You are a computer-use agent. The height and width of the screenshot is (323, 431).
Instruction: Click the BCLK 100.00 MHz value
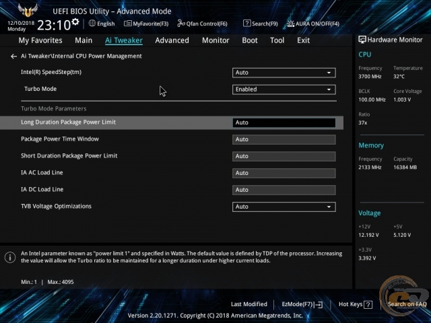pyautogui.click(x=372, y=100)
